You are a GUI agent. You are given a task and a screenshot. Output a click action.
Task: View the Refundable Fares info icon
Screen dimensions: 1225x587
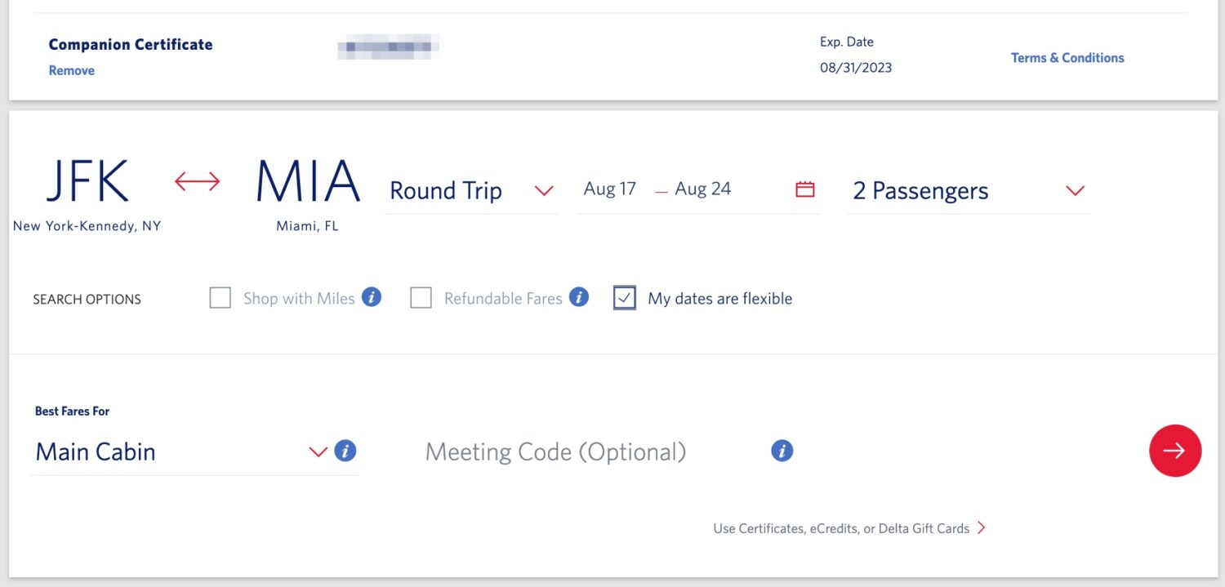[x=578, y=297]
